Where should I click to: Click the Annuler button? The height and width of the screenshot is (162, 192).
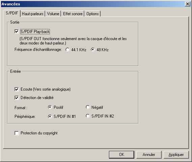[x=149, y=155]
